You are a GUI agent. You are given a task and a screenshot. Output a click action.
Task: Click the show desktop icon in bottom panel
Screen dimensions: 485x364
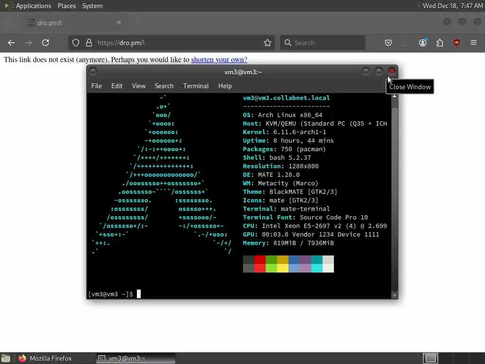coord(6,358)
